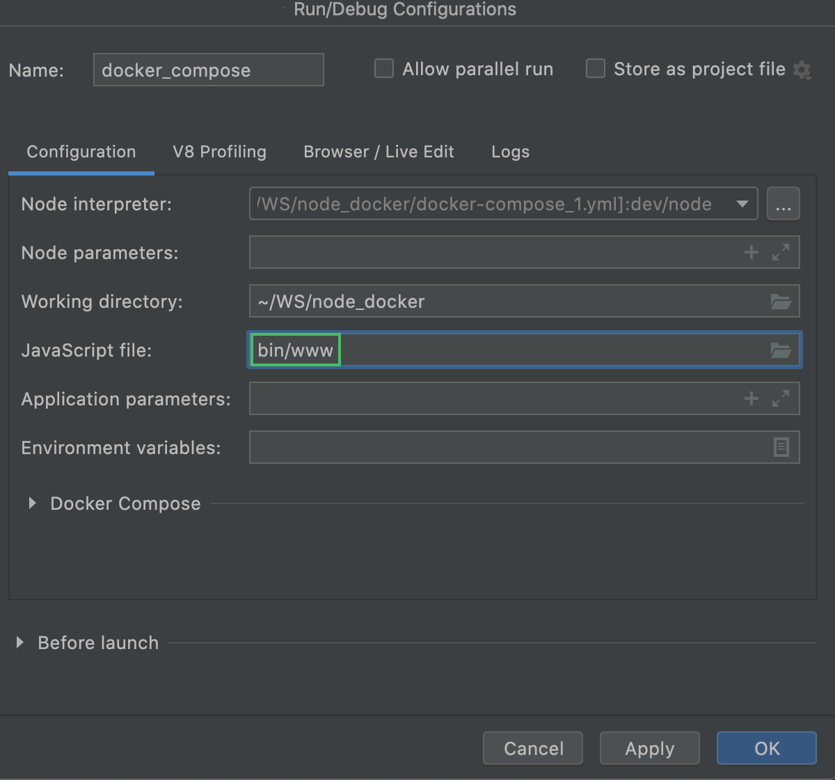Browse folder for JavaScript file
Image resolution: width=835 pixels, height=780 pixels.
pyautogui.click(x=781, y=350)
